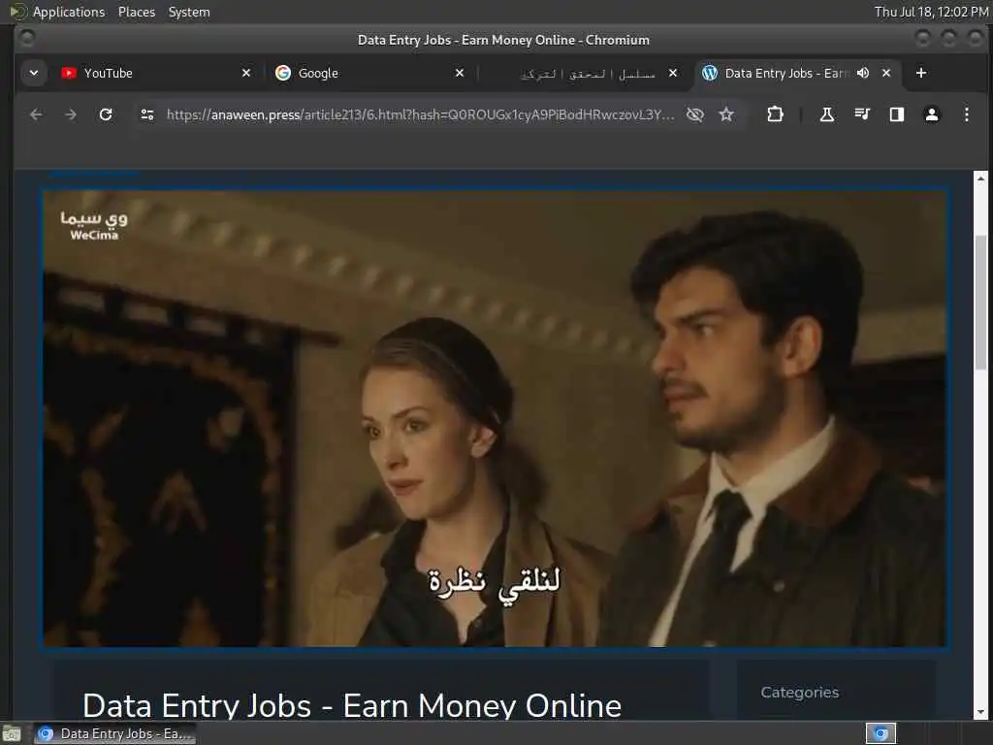Open a new tab with plus button
Screen dimensions: 993x745
(921, 73)
